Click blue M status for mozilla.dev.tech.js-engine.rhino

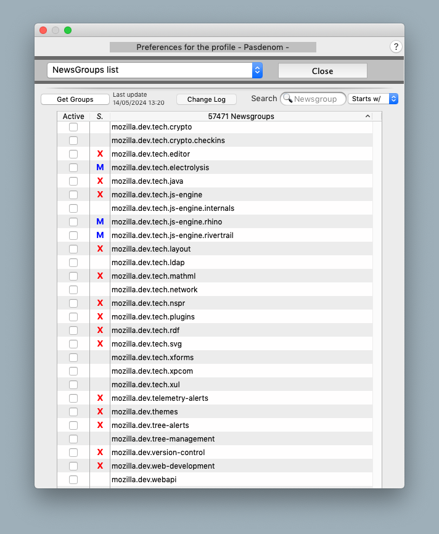[100, 222]
